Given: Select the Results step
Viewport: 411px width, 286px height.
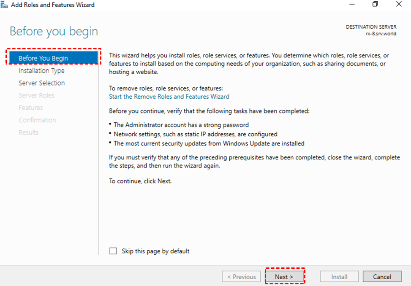Looking at the screenshot, I should 29,132.
